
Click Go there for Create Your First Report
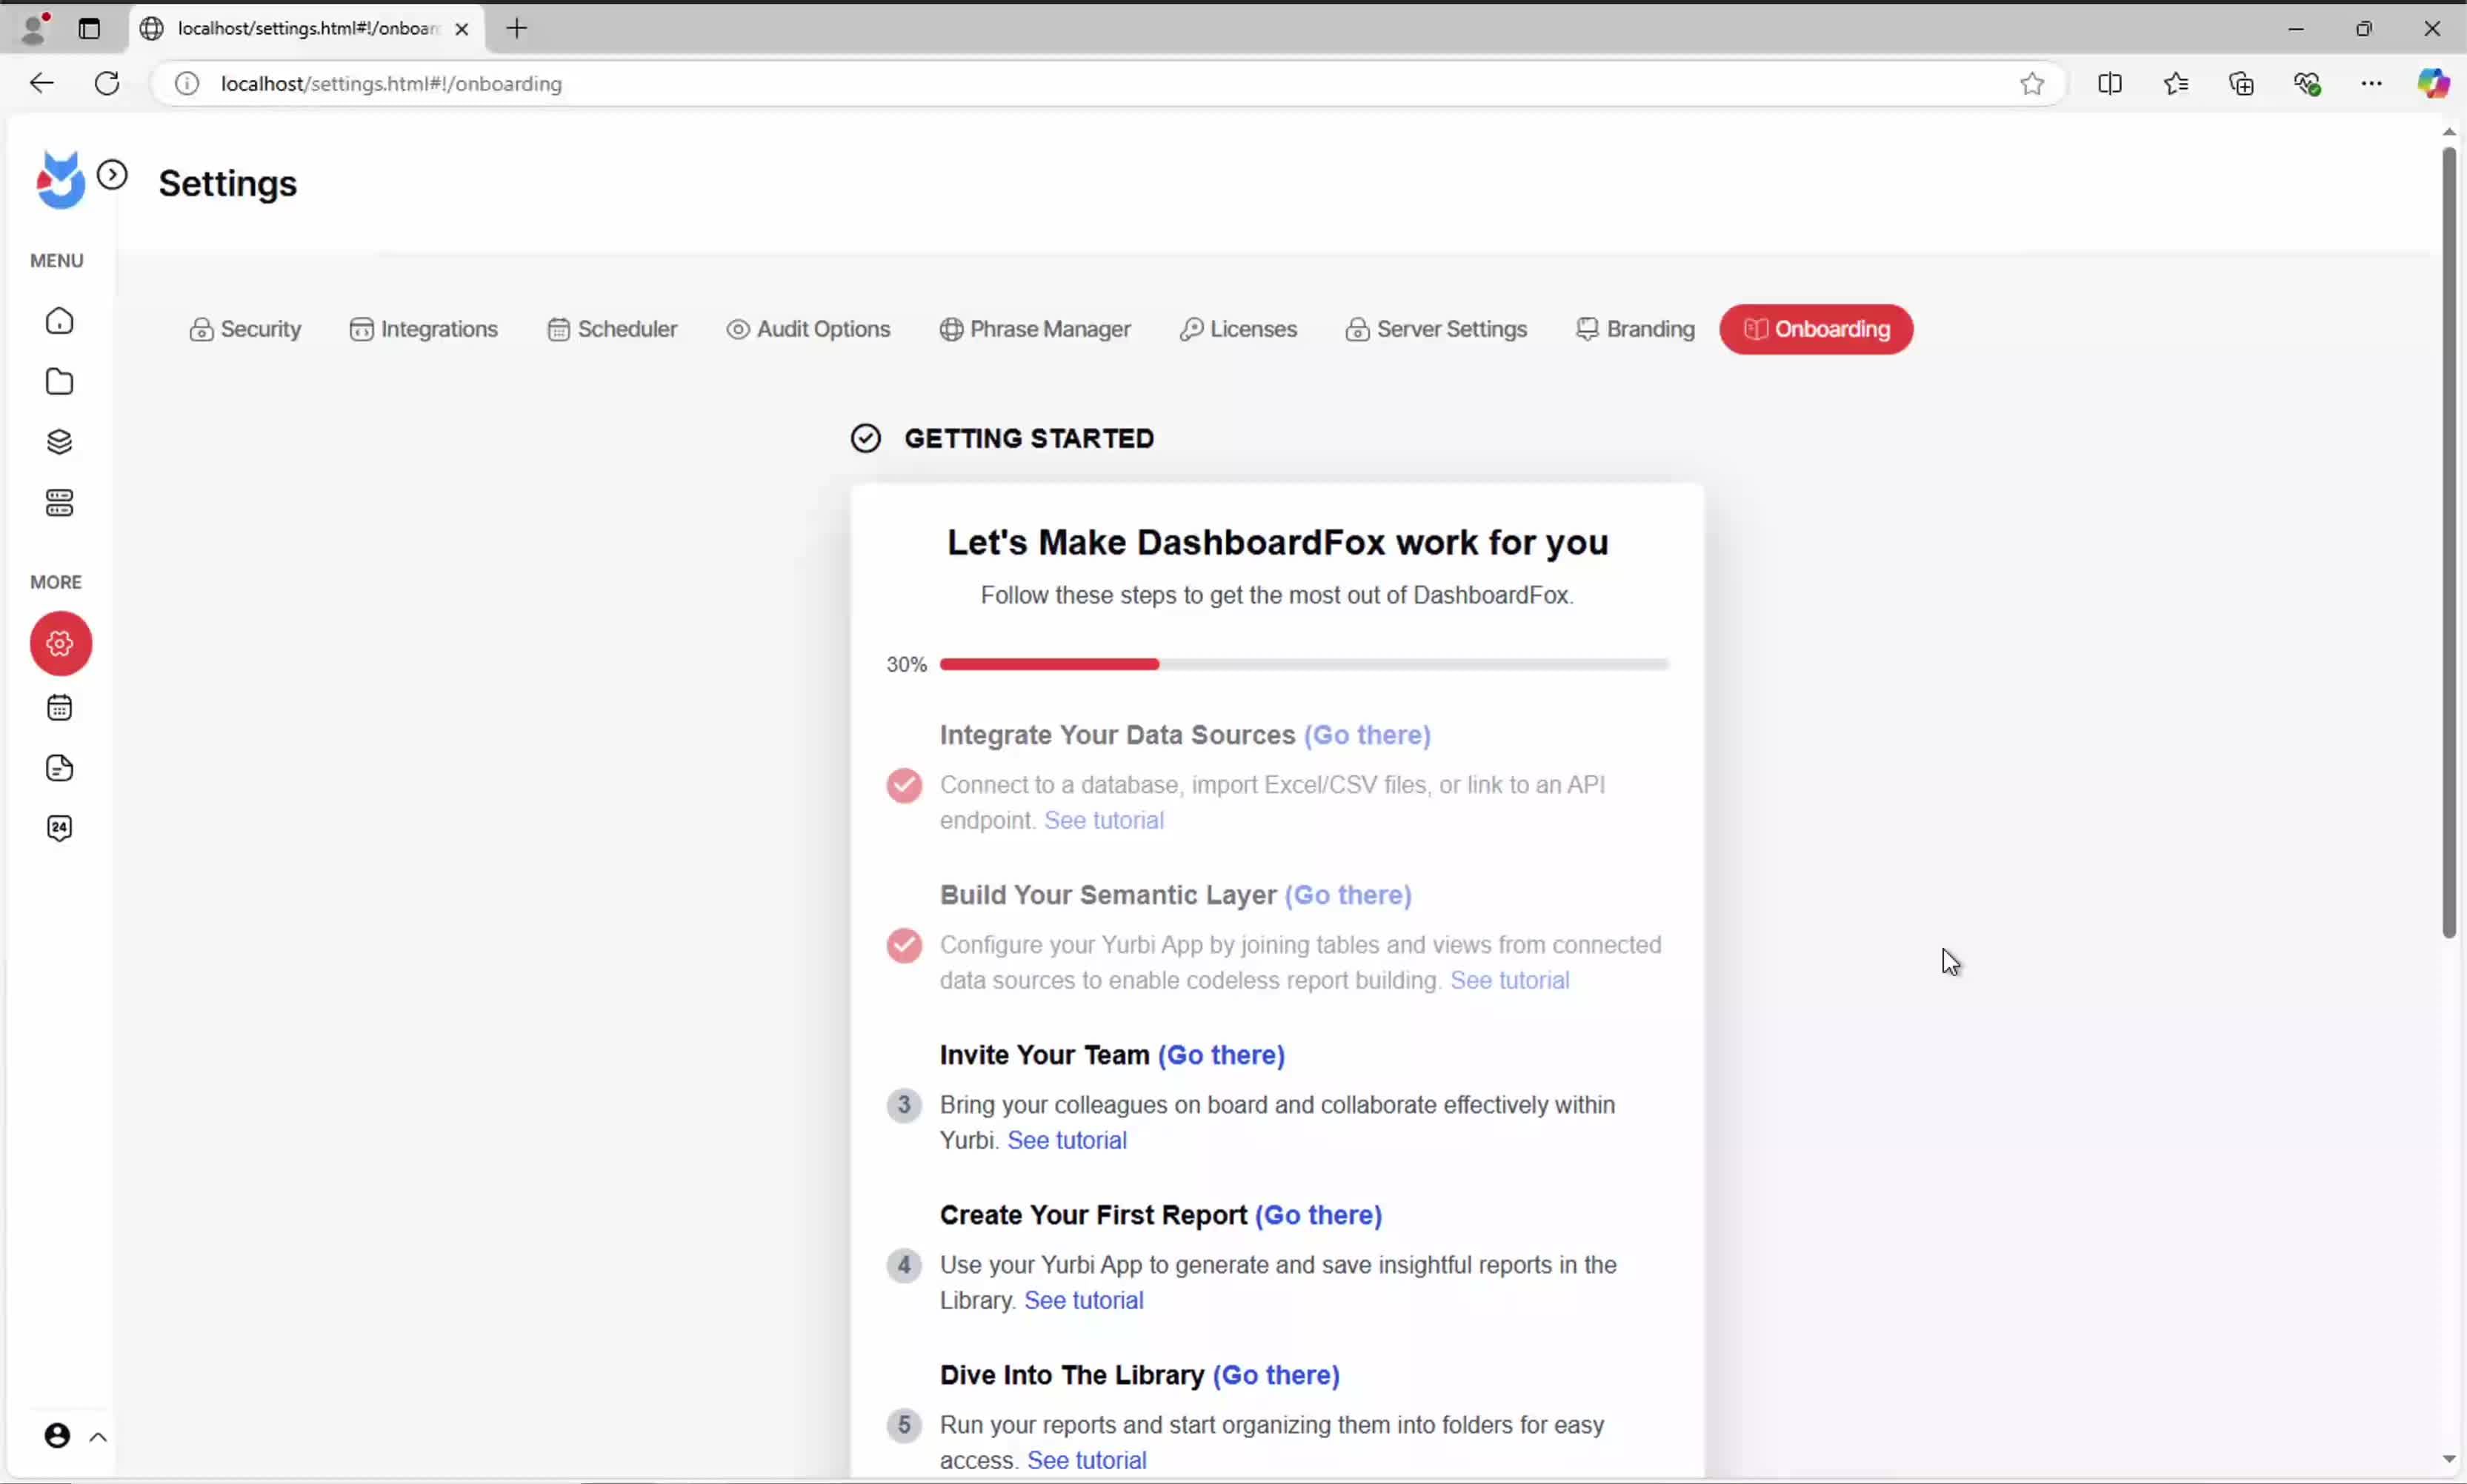tap(1317, 1215)
